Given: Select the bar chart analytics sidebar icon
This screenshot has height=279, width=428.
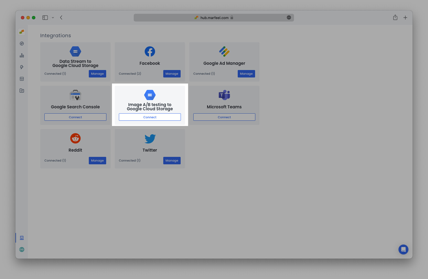Looking at the screenshot, I should click(x=22, y=55).
